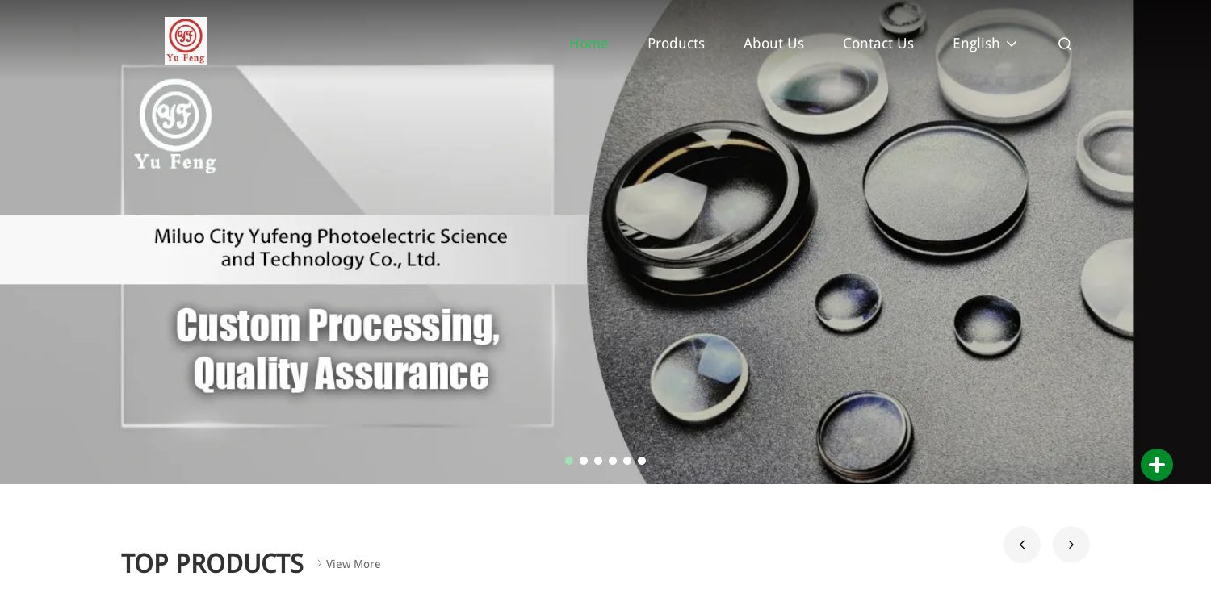Click the View More link
Screen dimensions: 1211x610
click(x=354, y=564)
